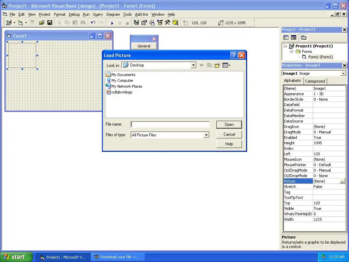
Task: Start the program with the Run arrow
Action: pos(112,23)
